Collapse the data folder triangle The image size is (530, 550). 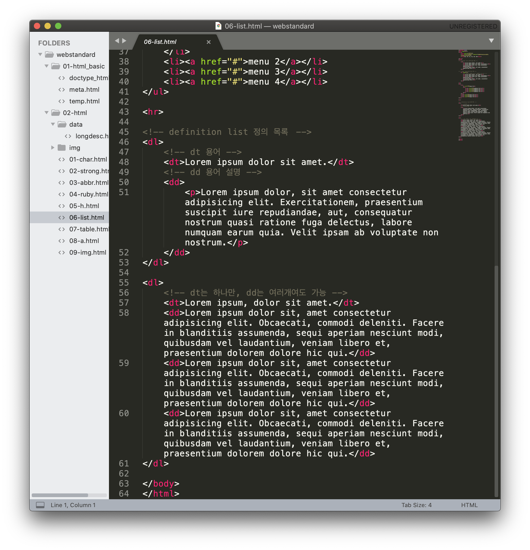(53, 124)
